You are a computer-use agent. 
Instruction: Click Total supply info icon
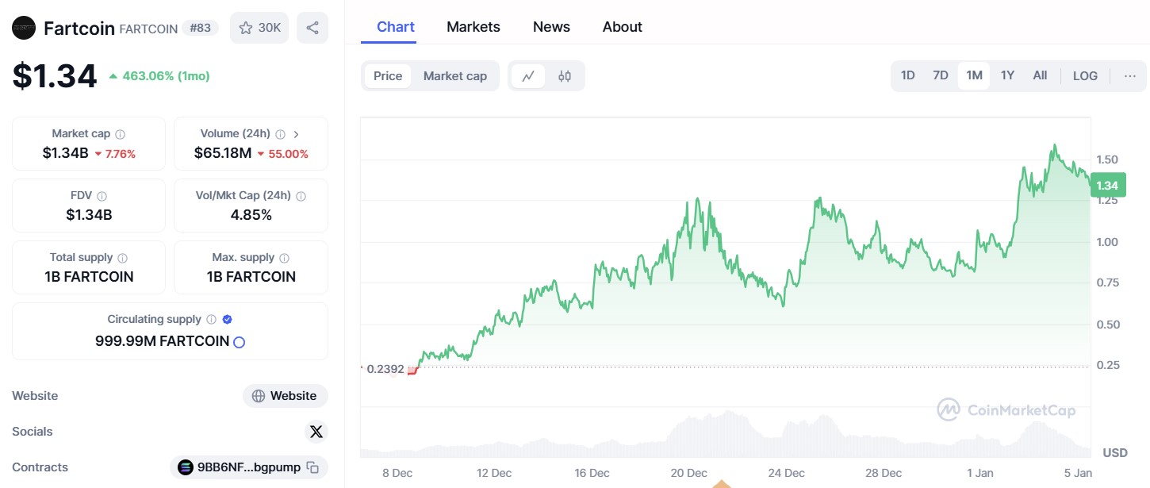pyautogui.click(x=122, y=258)
